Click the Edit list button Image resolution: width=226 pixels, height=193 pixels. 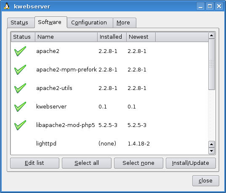(35, 163)
